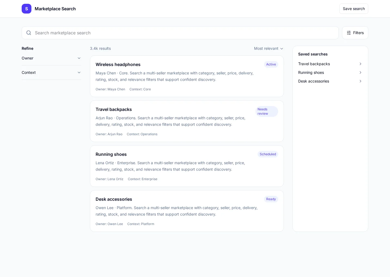390x277 pixels.
Task: Select Desk accessories in Saved searches
Action: tap(330, 81)
